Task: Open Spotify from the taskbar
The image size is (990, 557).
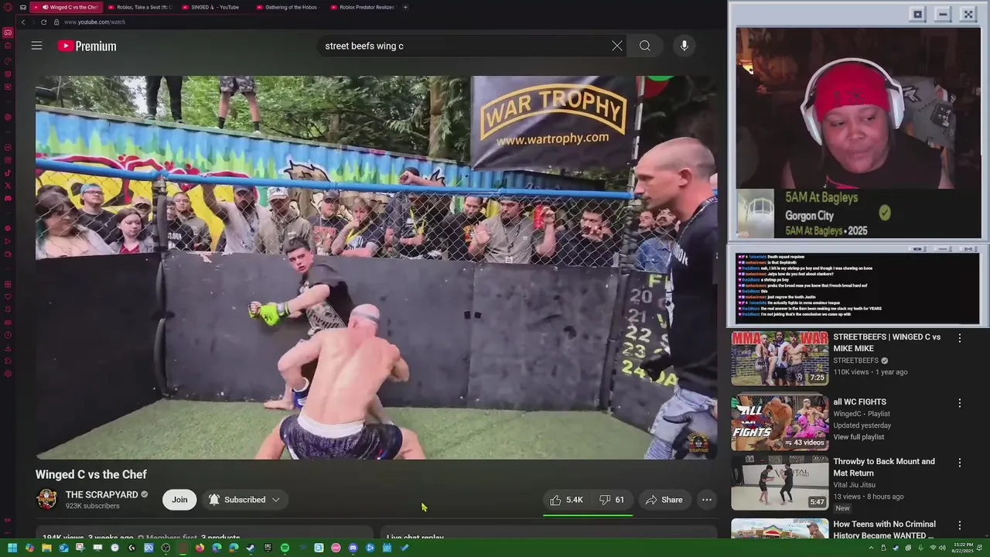Action: pyautogui.click(x=285, y=548)
